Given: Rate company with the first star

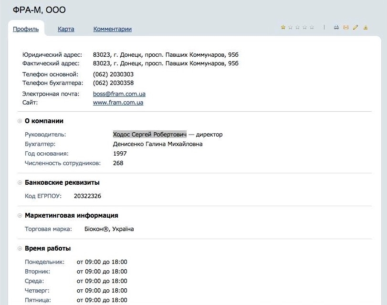Looking at the screenshot, I should (x=283, y=27).
